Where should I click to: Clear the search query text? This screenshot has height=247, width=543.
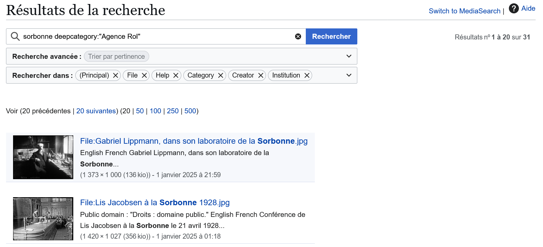pos(298,36)
